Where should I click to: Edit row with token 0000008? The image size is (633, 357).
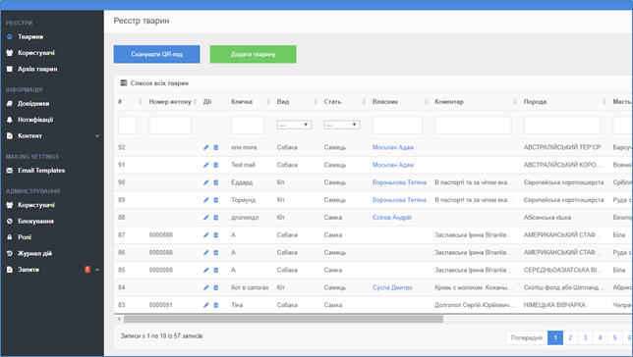205,270
